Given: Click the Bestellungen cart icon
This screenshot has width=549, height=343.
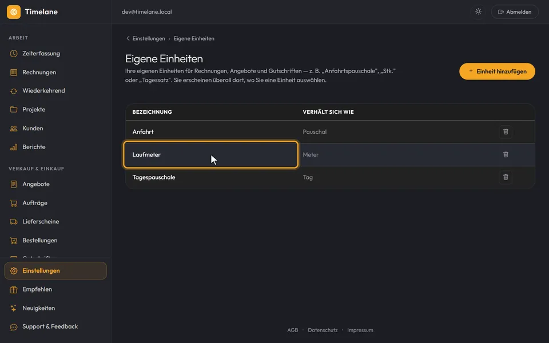Looking at the screenshot, I should [x=14, y=241].
